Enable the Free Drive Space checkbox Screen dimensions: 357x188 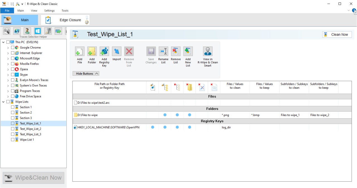tap(13, 97)
